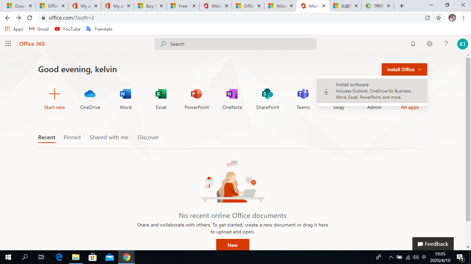Click the page vertical scrollbar
The height and width of the screenshot is (264, 471).
(x=468, y=139)
